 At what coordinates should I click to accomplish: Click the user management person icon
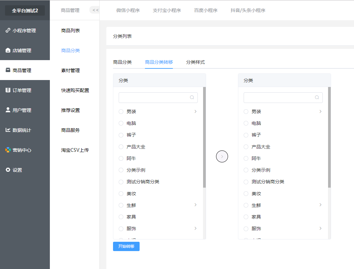point(8,110)
